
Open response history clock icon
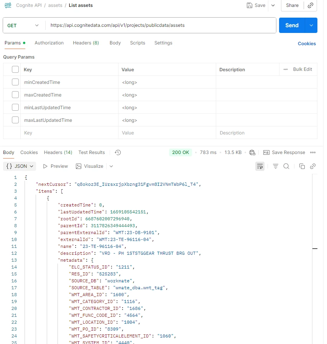tap(118, 152)
